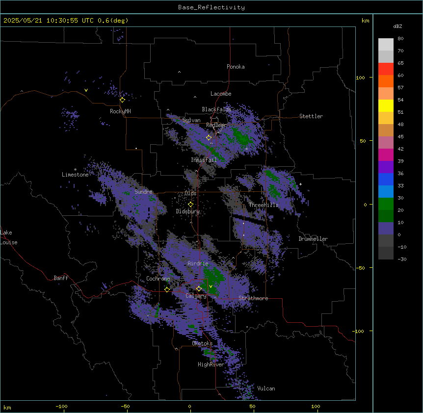
Task: Click the Okotoks city label
Action: click(x=202, y=343)
